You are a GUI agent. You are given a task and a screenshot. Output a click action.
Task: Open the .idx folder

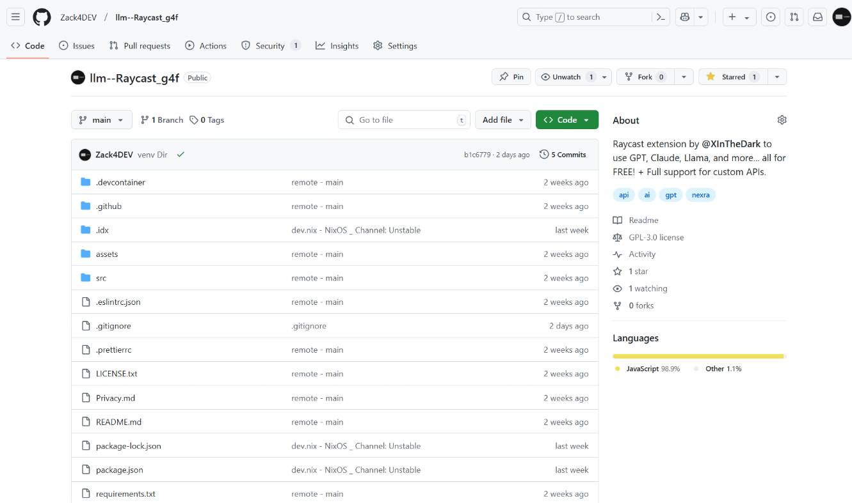(x=102, y=230)
